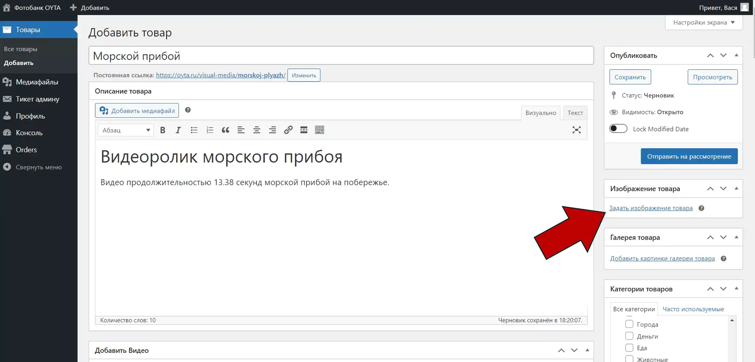Open Добавить from the top admin bar

(90, 7)
